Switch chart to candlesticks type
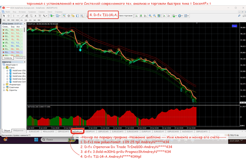This screenshot has width=246, height=162. [x=141, y=16]
